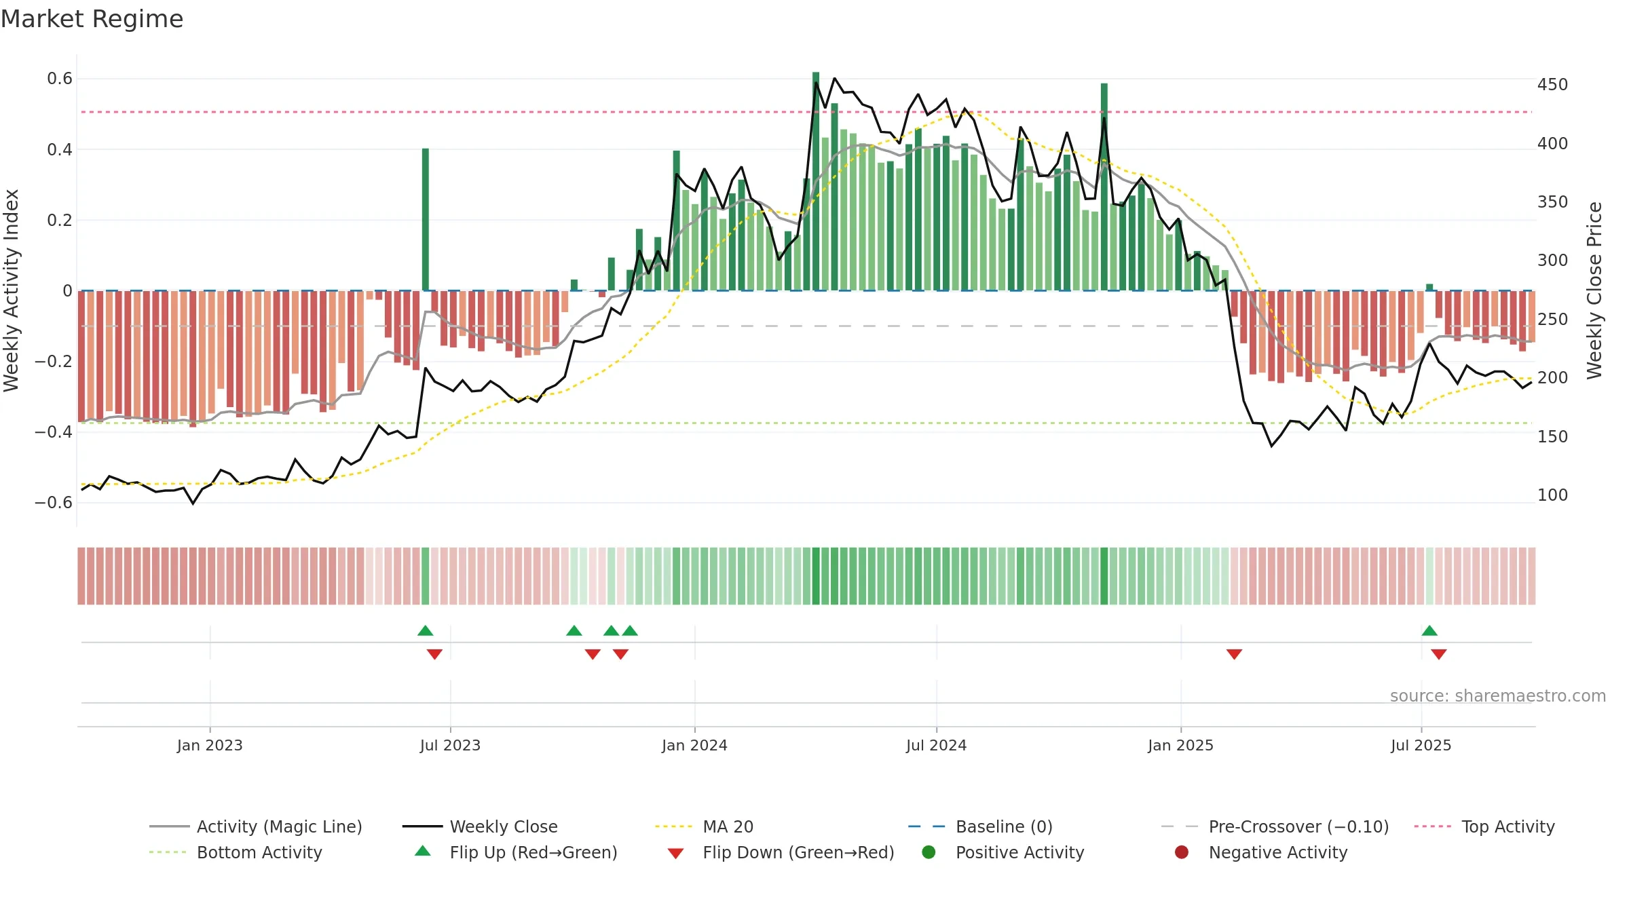The image size is (1629, 916).
Task: Click the Jul 2023 x-axis label
Action: pos(450,745)
